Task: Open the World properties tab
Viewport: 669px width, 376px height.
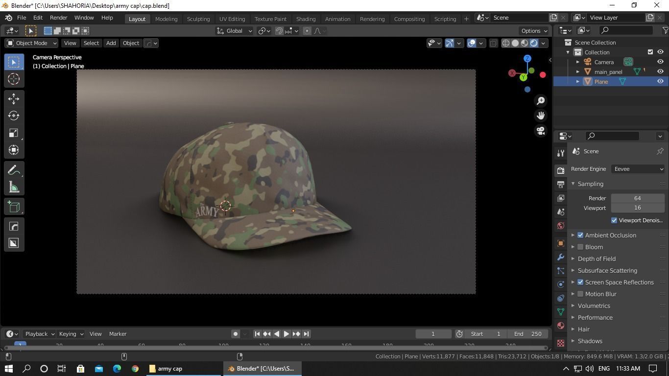Action: point(561,226)
